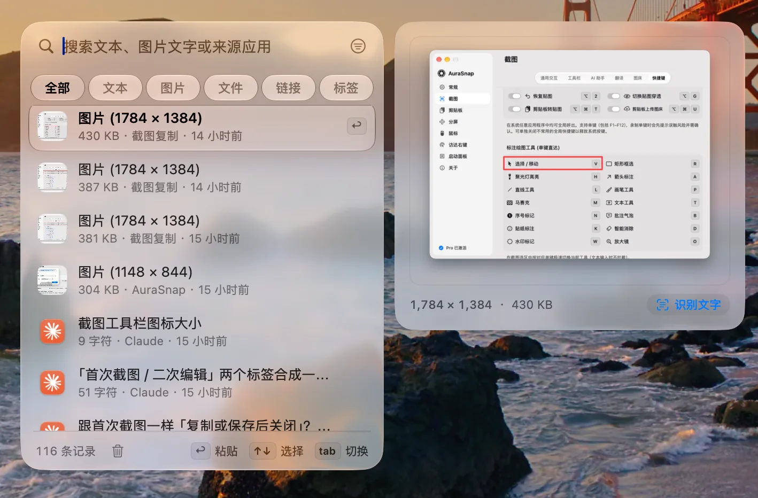Click the return key icon beside 粘贴
The image size is (758, 498).
click(200, 451)
